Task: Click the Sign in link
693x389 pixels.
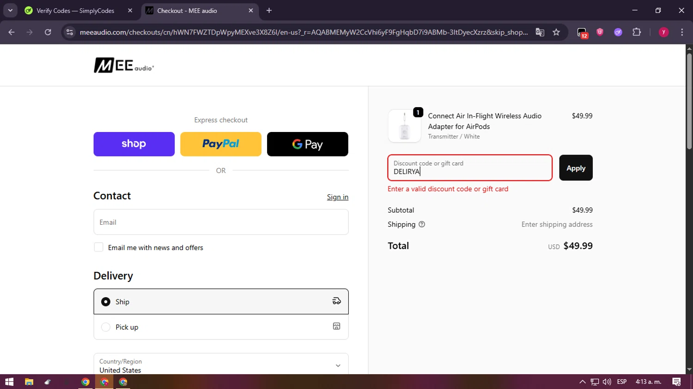Action: pos(338,197)
